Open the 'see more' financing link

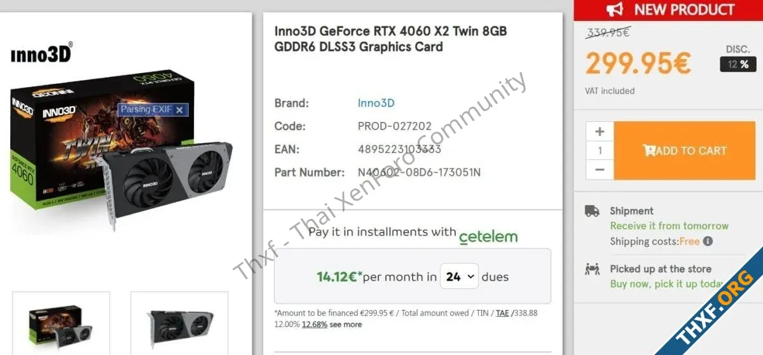[346, 325]
